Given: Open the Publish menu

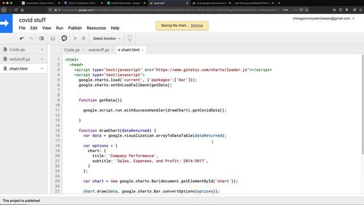Looking at the screenshot, I should coord(75,28).
